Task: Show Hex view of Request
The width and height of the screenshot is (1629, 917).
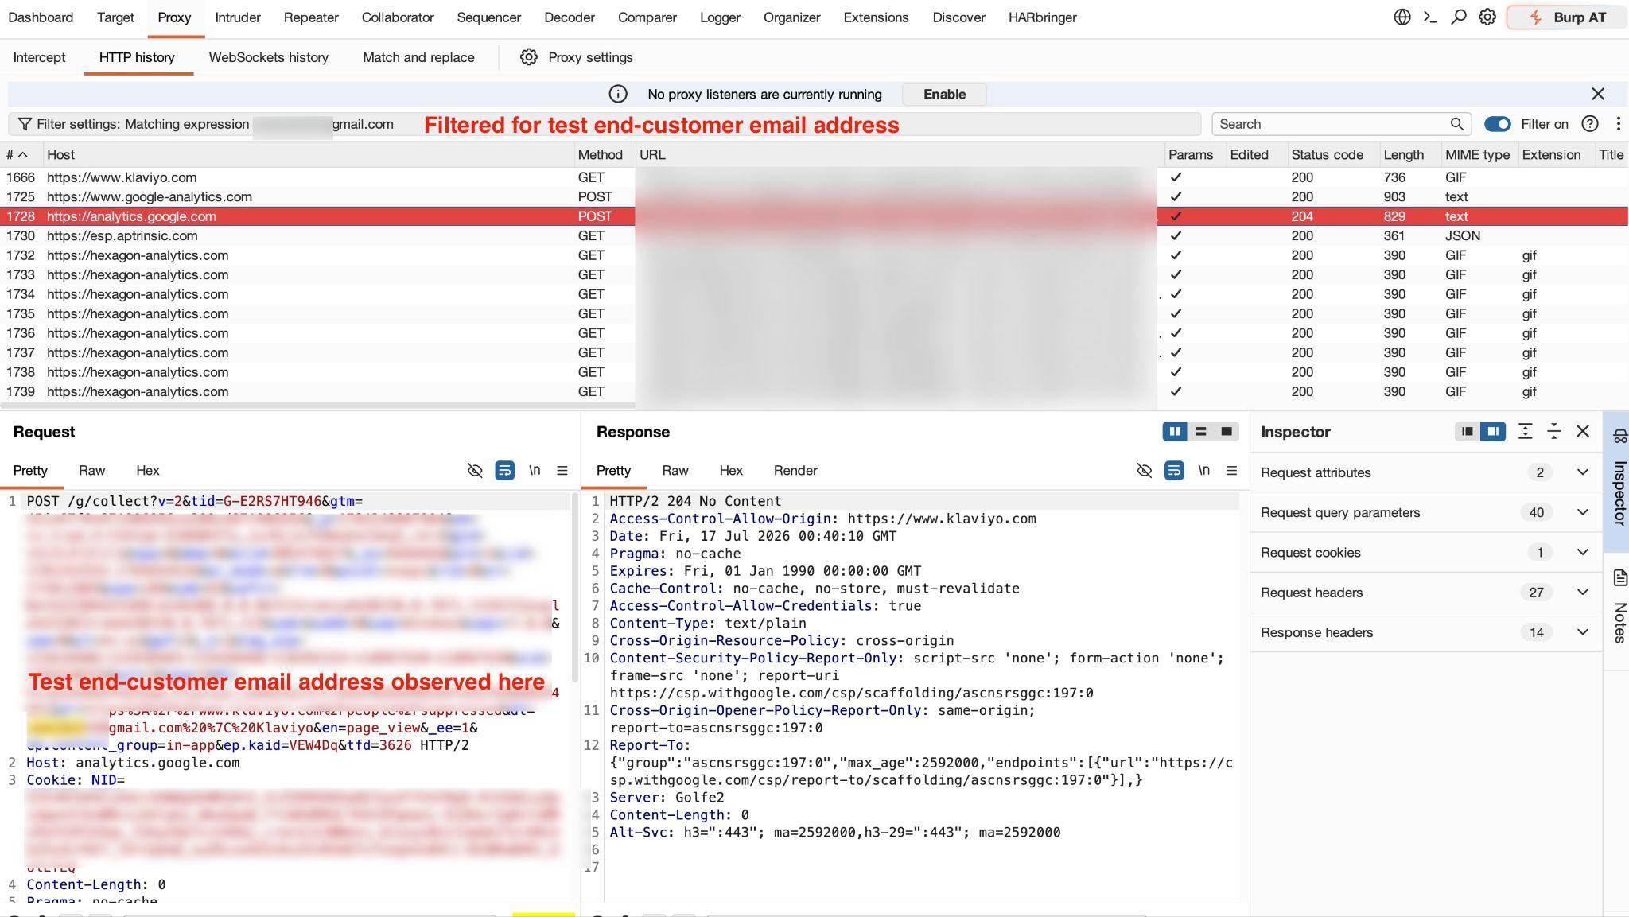Action: click(x=147, y=471)
